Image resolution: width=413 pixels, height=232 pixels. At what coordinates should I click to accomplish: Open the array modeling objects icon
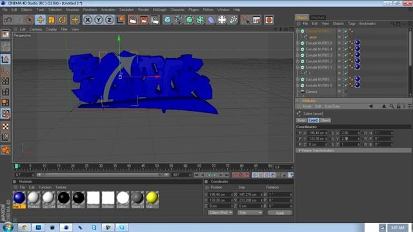tap(200, 20)
